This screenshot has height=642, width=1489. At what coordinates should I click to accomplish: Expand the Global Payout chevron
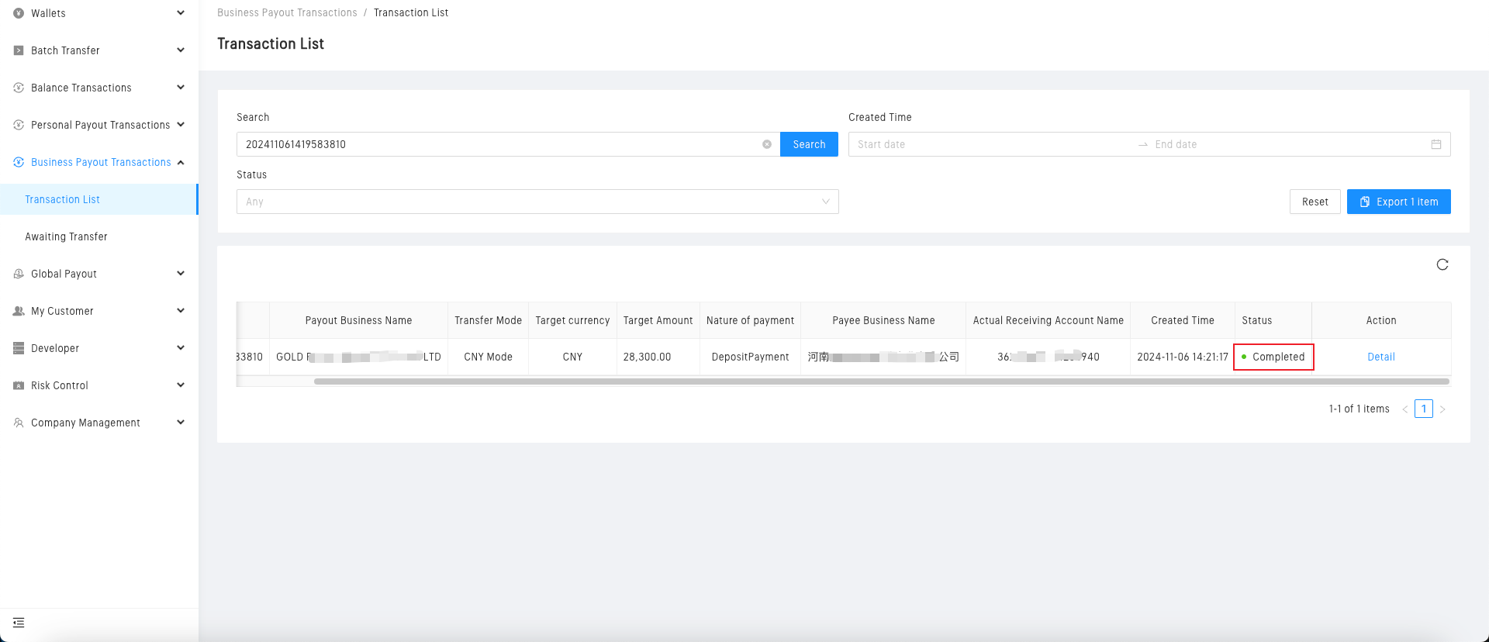(x=181, y=273)
